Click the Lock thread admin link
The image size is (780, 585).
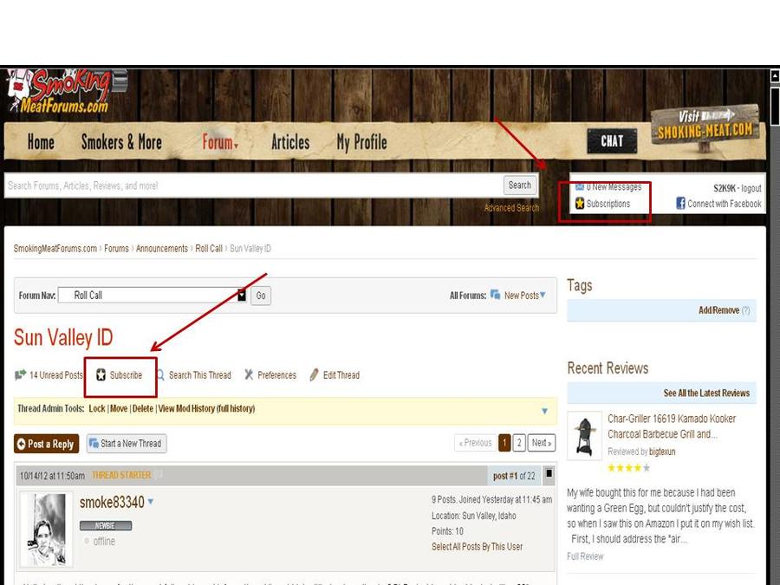[97, 409]
